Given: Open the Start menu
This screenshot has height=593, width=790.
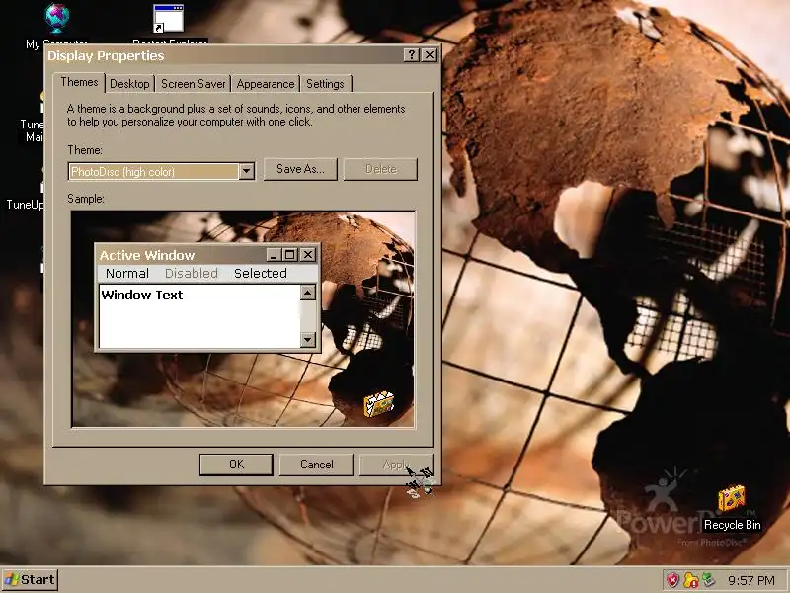Looking at the screenshot, I should coord(30,580).
